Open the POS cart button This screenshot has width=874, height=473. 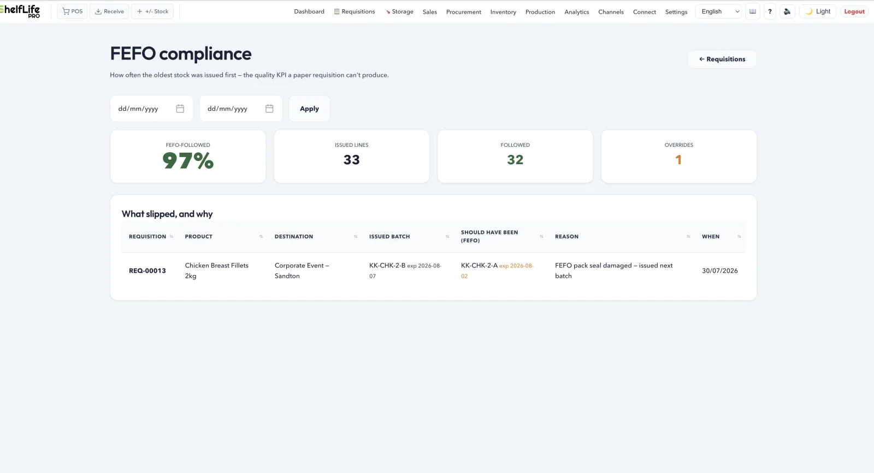[x=72, y=11]
